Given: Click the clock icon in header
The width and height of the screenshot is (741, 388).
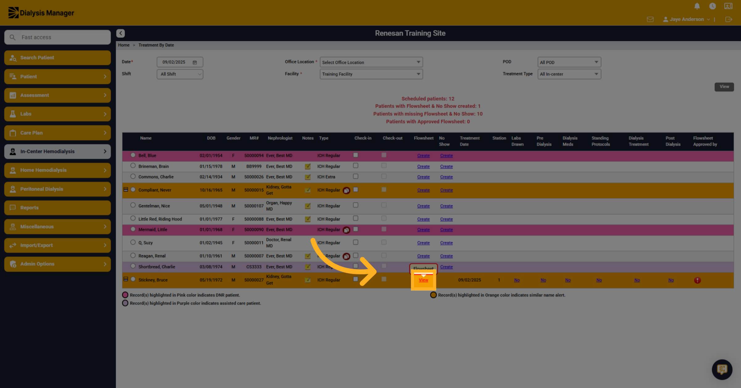Looking at the screenshot, I should click(712, 6).
